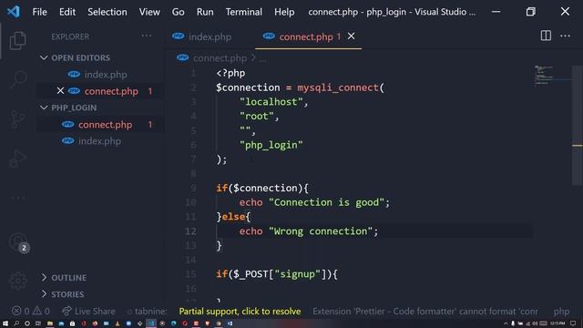This screenshot has width=583, height=328.
Task: Select connect.php under Open Editors
Action: coord(111,91)
